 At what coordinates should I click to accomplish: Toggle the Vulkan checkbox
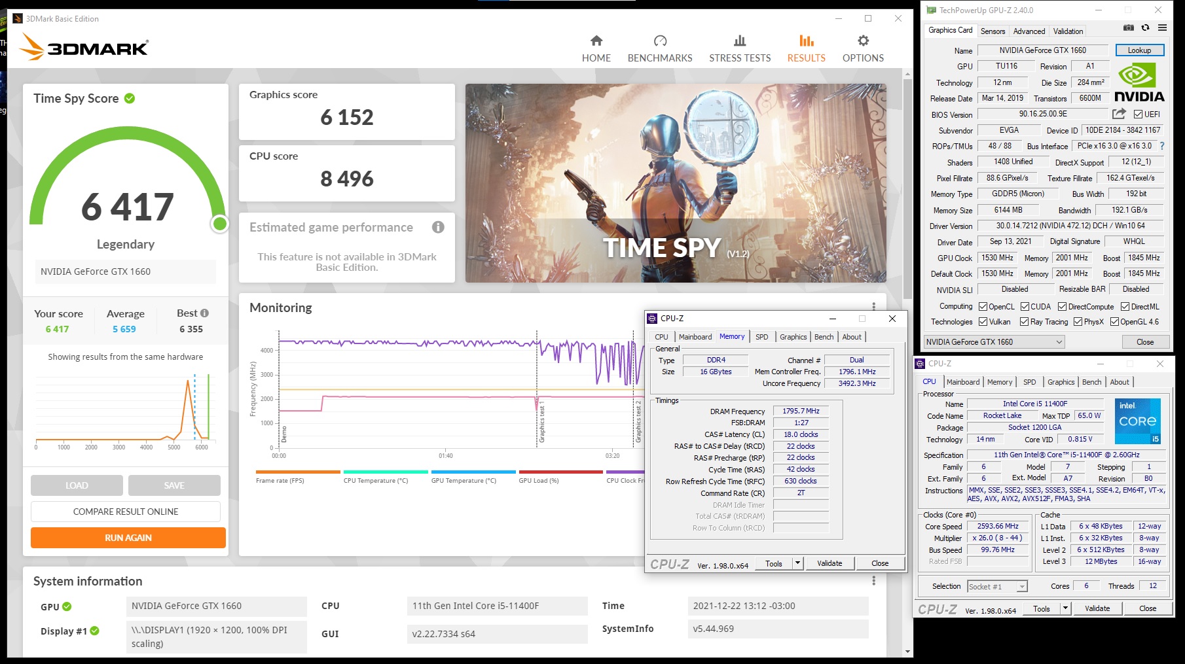click(x=983, y=322)
